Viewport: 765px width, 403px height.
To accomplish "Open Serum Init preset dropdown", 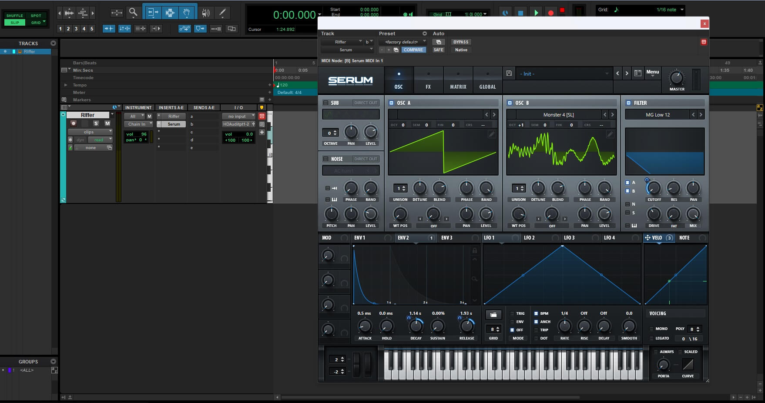I will tap(564, 74).
